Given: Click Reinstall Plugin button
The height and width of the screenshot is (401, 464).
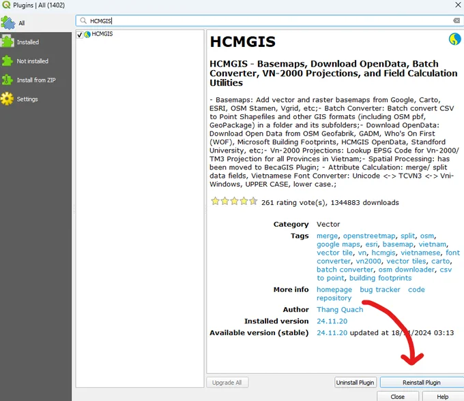Looking at the screenshot, I should pos(422,383).
